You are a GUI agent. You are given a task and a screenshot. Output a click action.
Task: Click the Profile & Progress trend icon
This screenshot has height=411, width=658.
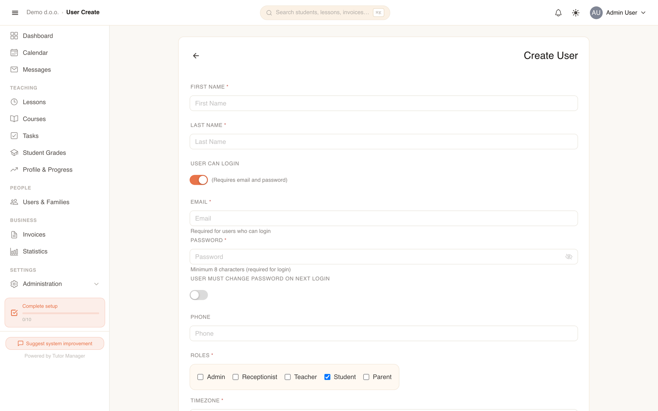point(14,170)
